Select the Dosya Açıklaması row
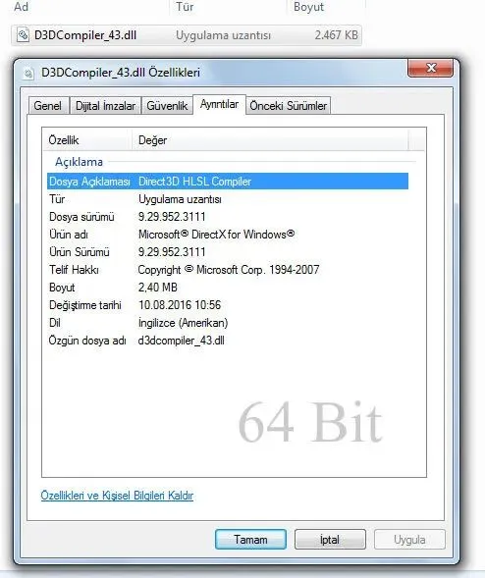The width and height of the screenshot is (485, 578). pos(228,182)
